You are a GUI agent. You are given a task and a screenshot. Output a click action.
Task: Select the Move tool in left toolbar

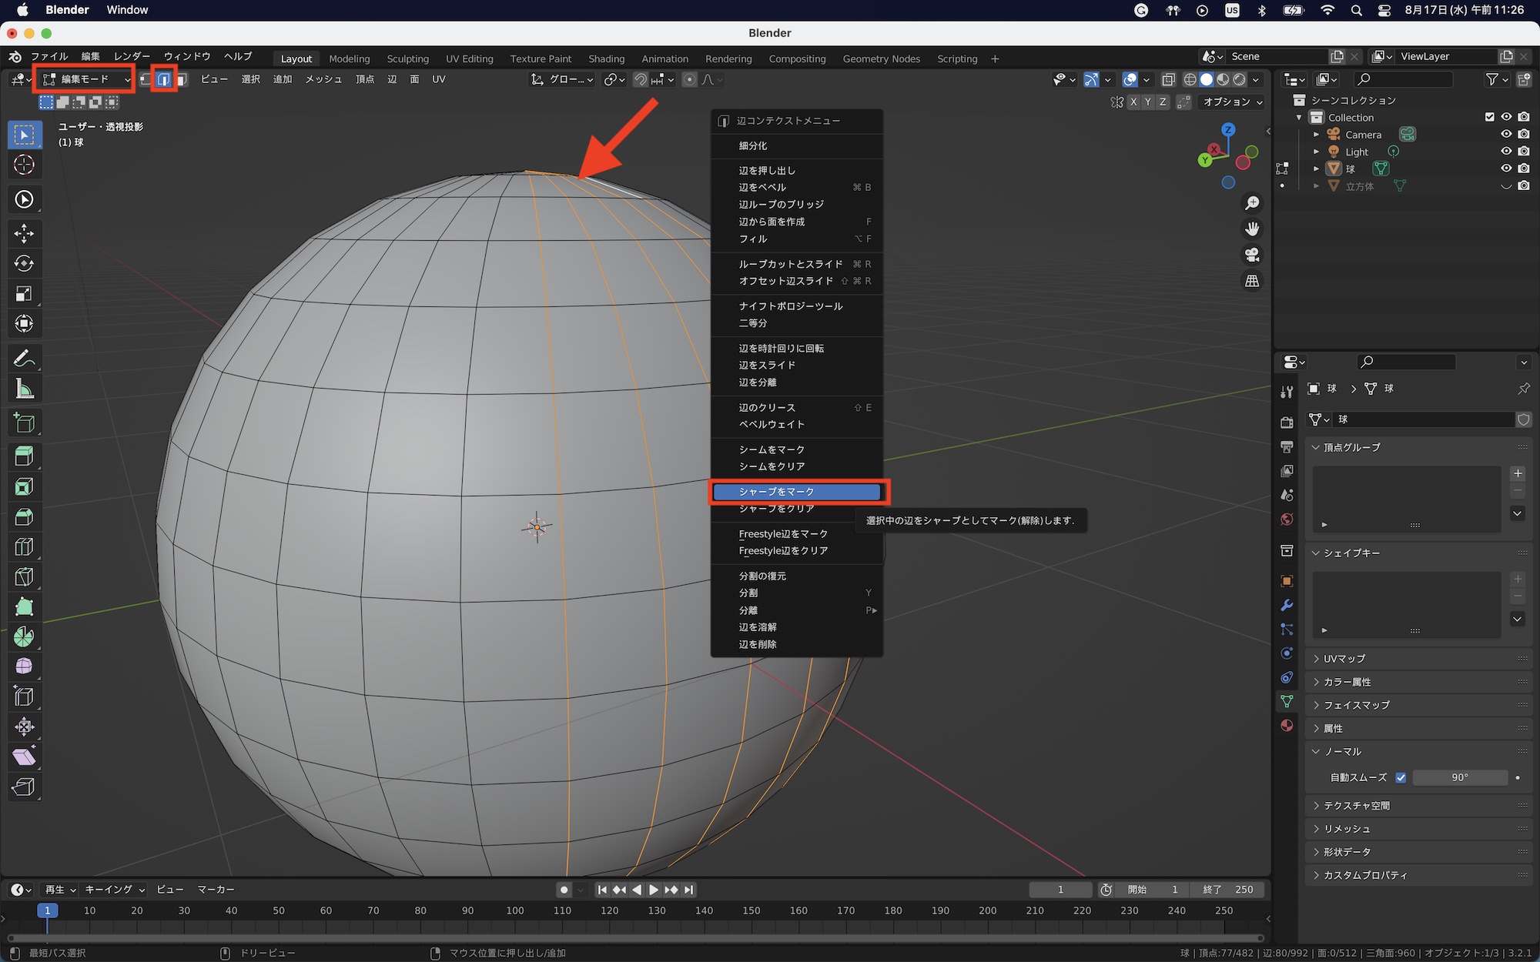point(24,233)
